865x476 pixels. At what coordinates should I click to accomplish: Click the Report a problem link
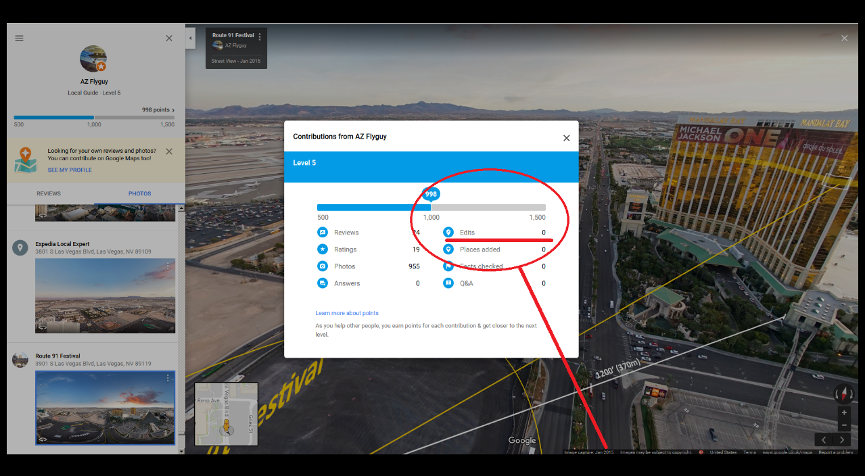pyautogui.click(x=835, y=452)
